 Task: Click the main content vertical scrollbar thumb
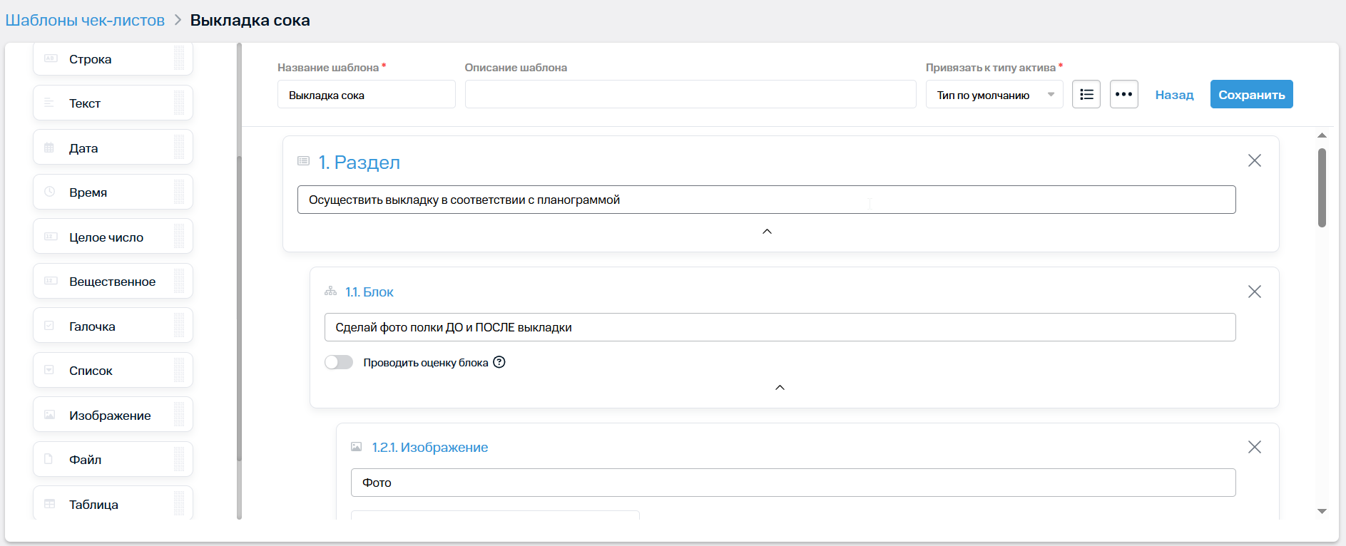pos(1322,187)
